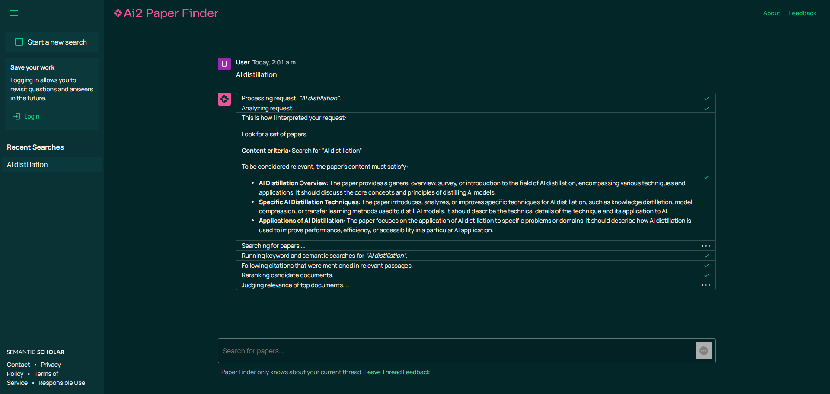This screenshot has width=830, height=394.
Task: Click the pink Paper Finder bot avatar
Action: [224, 99]
